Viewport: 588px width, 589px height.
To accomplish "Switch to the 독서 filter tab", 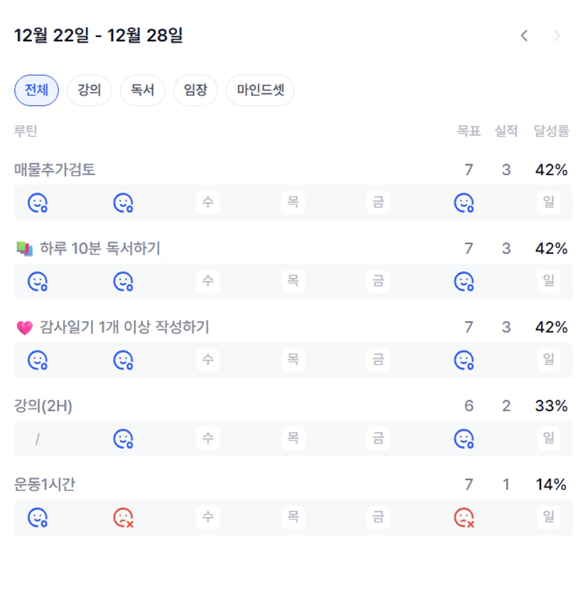I will tap(142, 90).
